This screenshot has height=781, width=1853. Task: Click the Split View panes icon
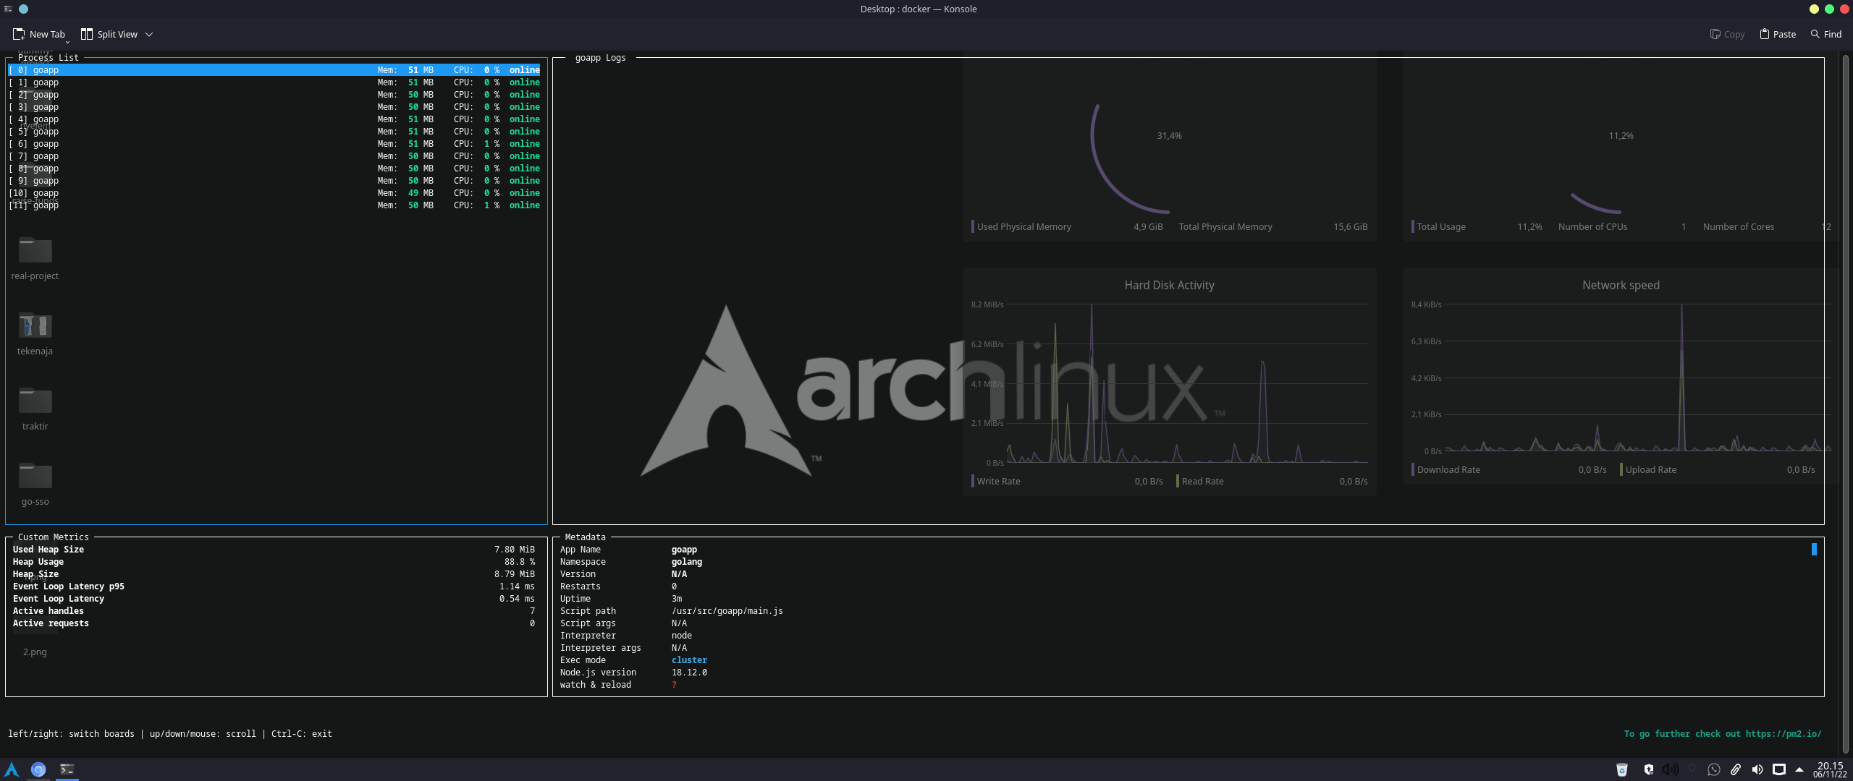(x=87, y=34)
